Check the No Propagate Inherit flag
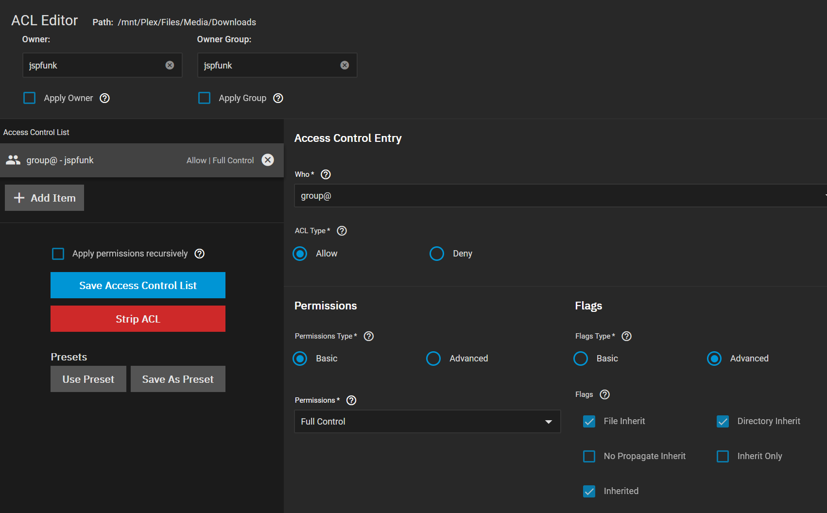 pyautogui.click(x=589, y=456)
